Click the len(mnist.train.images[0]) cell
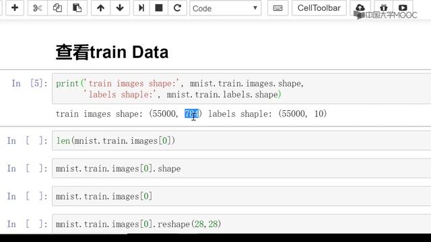 241,140
